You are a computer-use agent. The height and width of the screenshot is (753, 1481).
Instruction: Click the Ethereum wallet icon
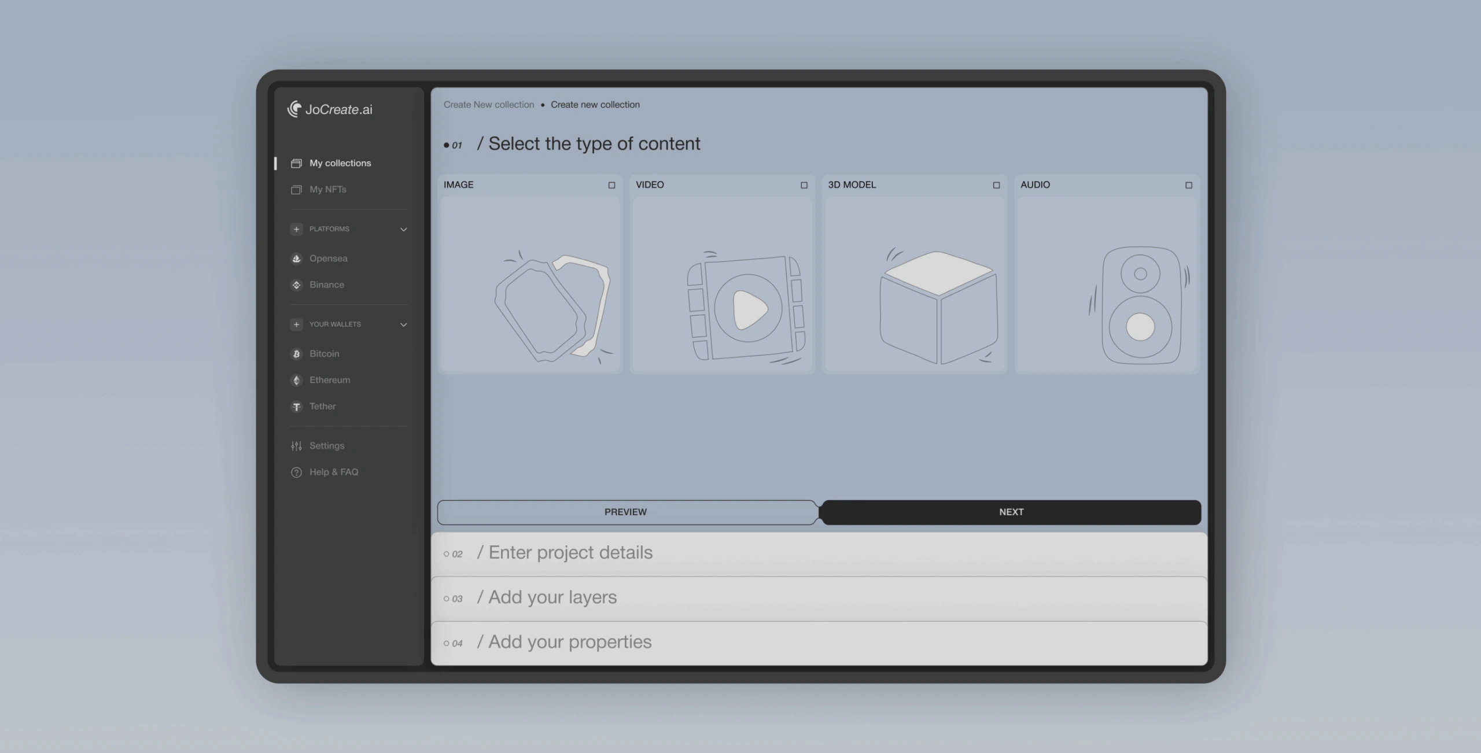(297, 380)
